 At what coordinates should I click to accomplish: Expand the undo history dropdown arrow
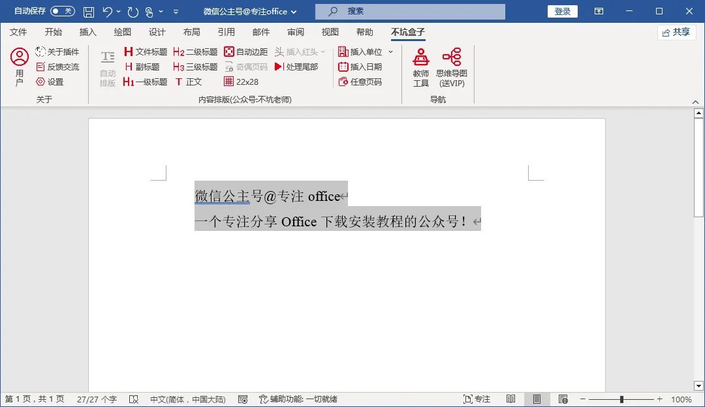point(119,12)
